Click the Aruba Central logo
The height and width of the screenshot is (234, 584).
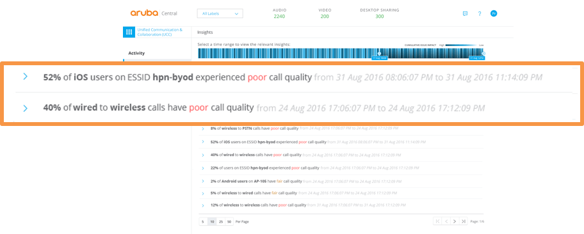[x=154, y=13]
